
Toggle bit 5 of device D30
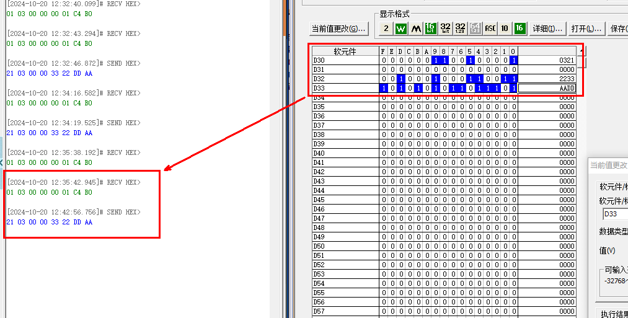point(470,61)
